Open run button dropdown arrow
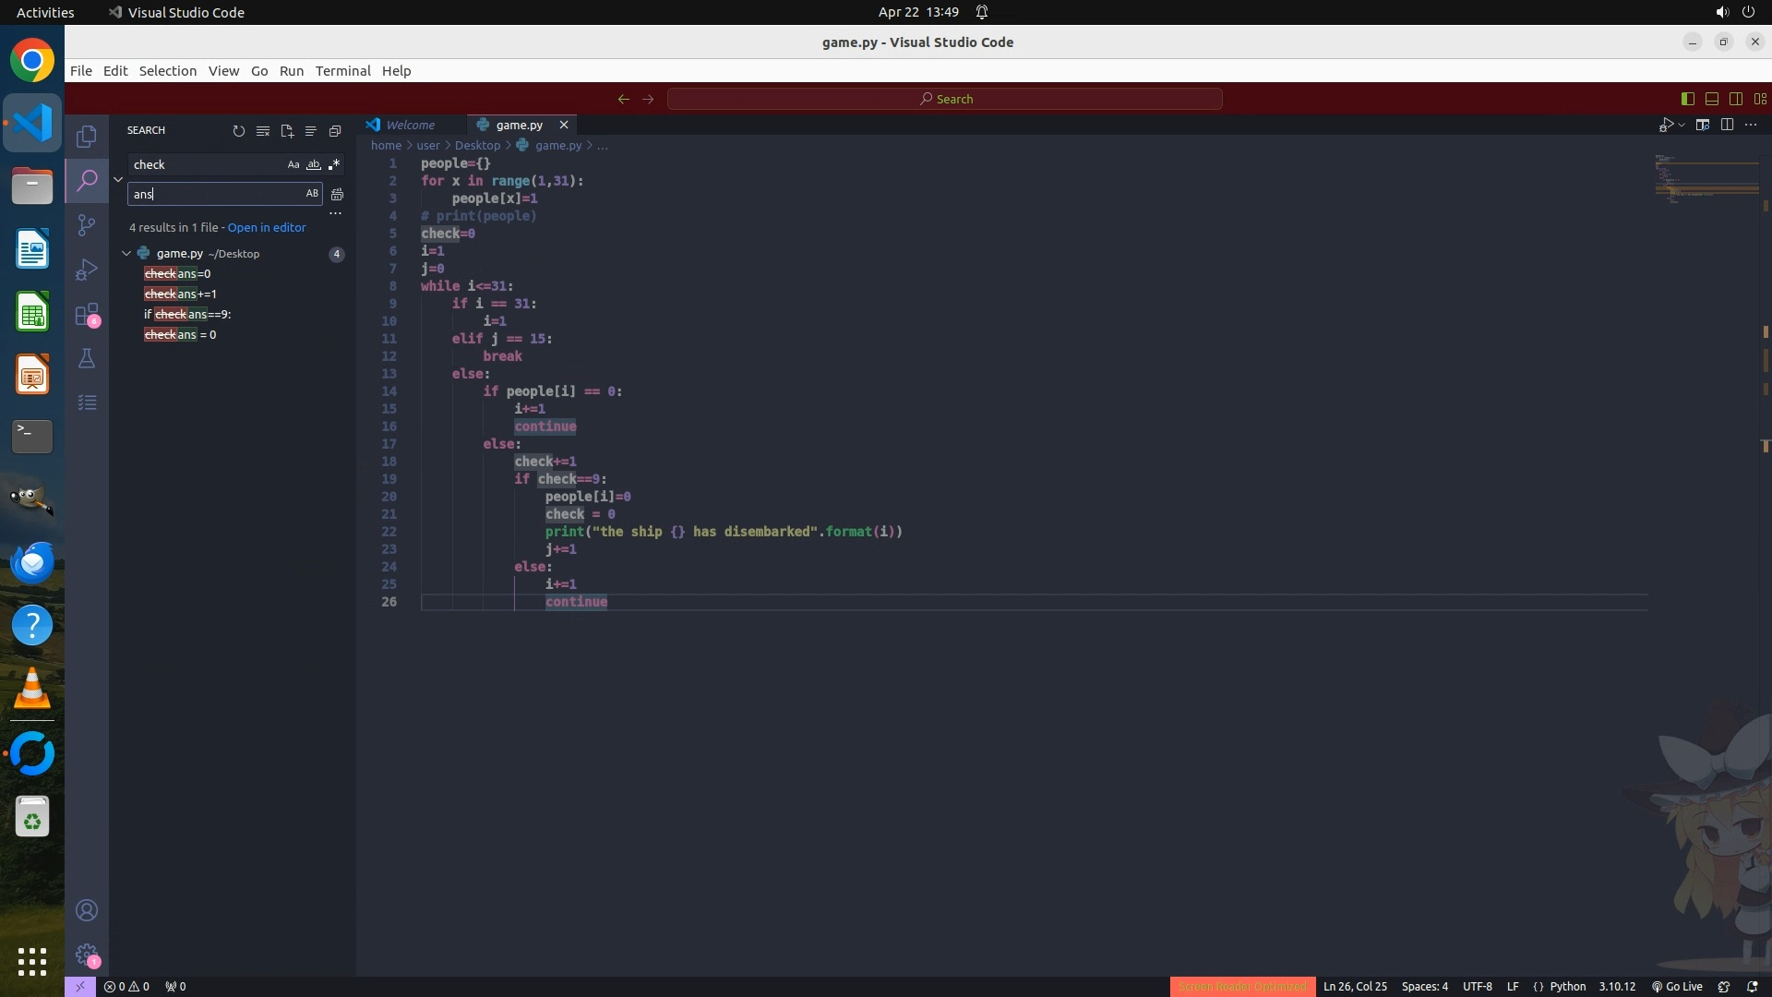The width and height of the screenshot is (1772, 997). click(x=1682, y=125)
